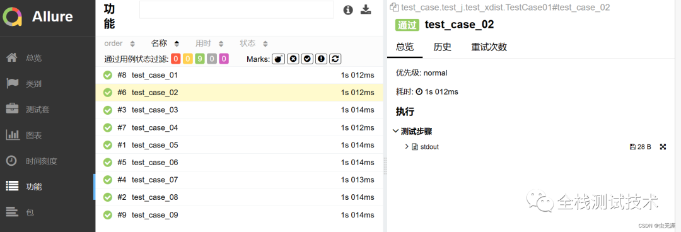Click the 28 B attachment size
This screenshot has width=681, height=232.
[x=640, y=147]
